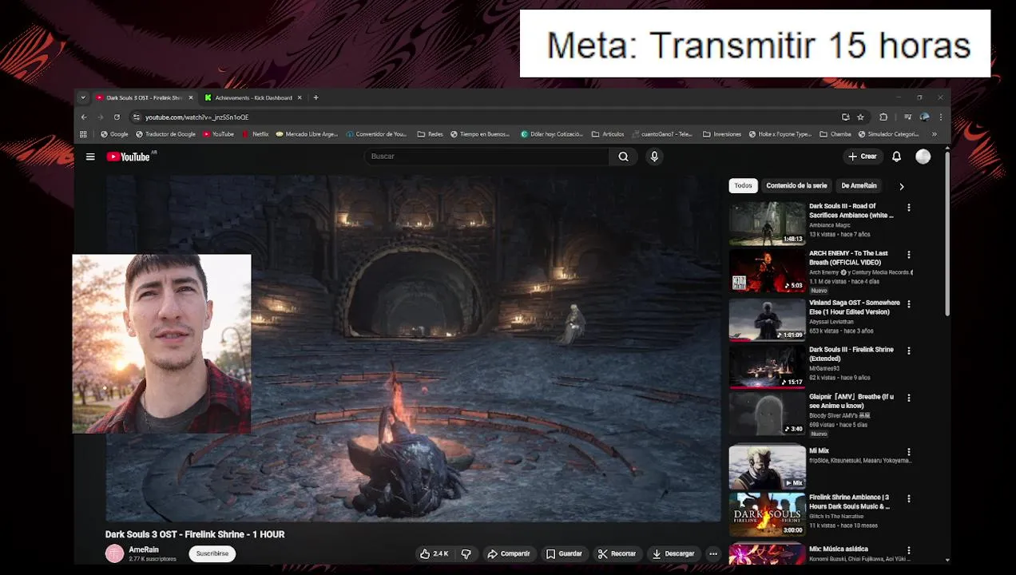
Task: Open the AmeRain channel avatar
Action: (x=115, y=553)
